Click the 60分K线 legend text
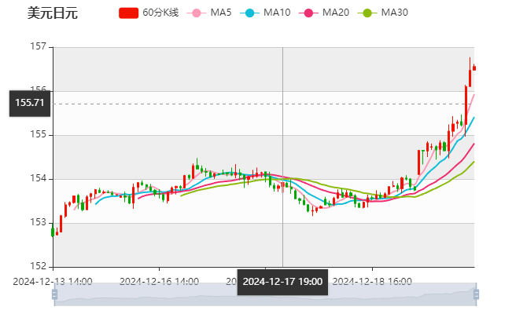Image resolution: width=527 pixels, height=314 pixels. [160, 13]
